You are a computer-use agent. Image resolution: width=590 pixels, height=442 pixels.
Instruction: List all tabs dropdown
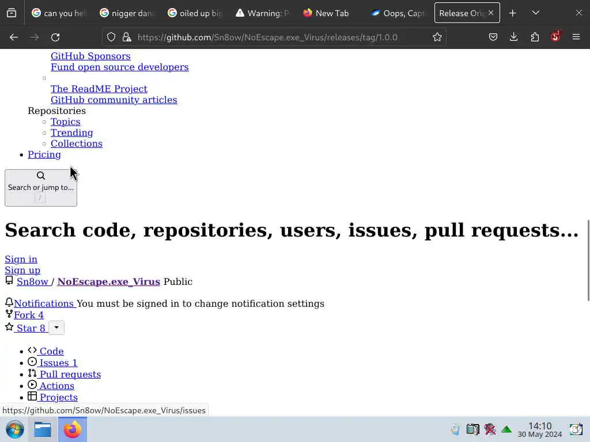pos(536,13)
